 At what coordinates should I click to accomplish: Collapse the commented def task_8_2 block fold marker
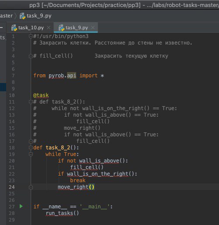(31, 102)
